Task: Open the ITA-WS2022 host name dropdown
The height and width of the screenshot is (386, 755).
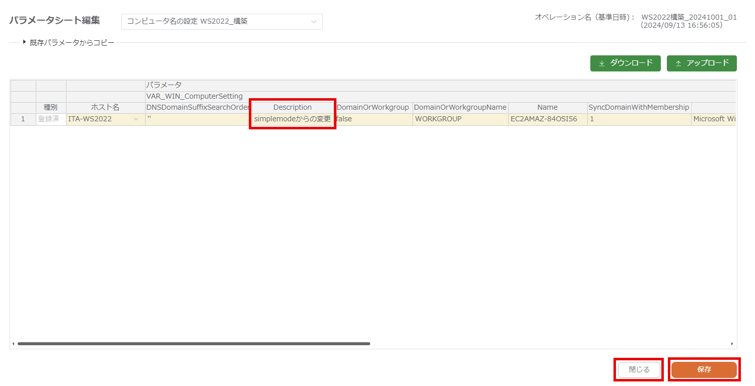Action: tap(135, 119)
